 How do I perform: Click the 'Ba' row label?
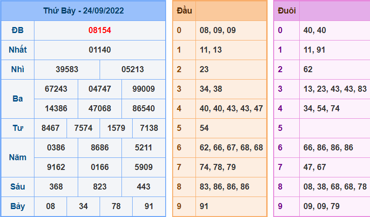coord(18,99)
